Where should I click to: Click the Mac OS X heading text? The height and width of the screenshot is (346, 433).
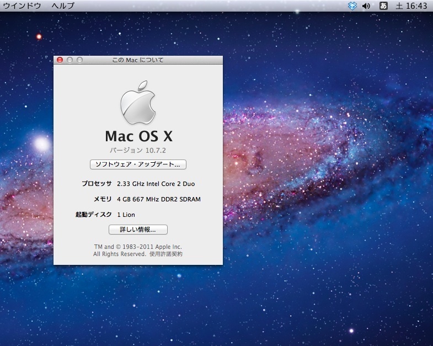coord(138,136)
